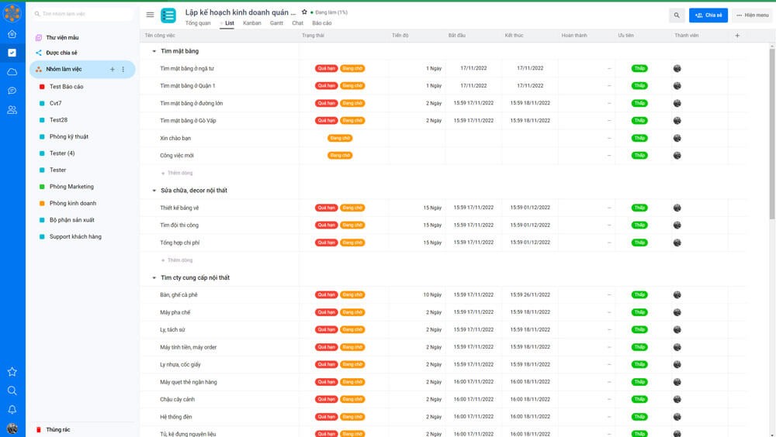The image size is (776, 437).
Task: Add a new group with the plus icon beside Nhóm làm việc
Action: click(113, 70)
